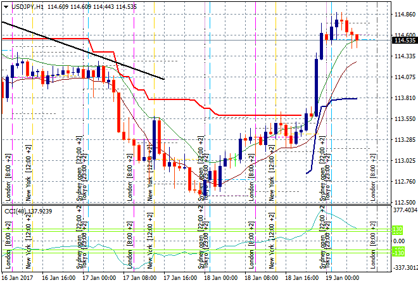Image resolution: width=418 pixels, height=285 pixels.
Task: Click the 18 Jan 00:00 time label
Action: pyautogui.click(x=220, y=278)
